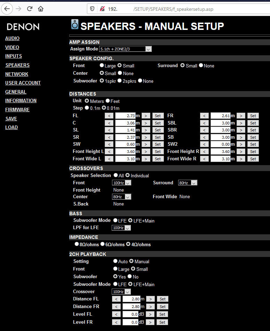Image resolution: width=270 pixels, height=331 pixels.
Task: Open the LPF for LFE dropdown
Action: click(x=121, y=228)
